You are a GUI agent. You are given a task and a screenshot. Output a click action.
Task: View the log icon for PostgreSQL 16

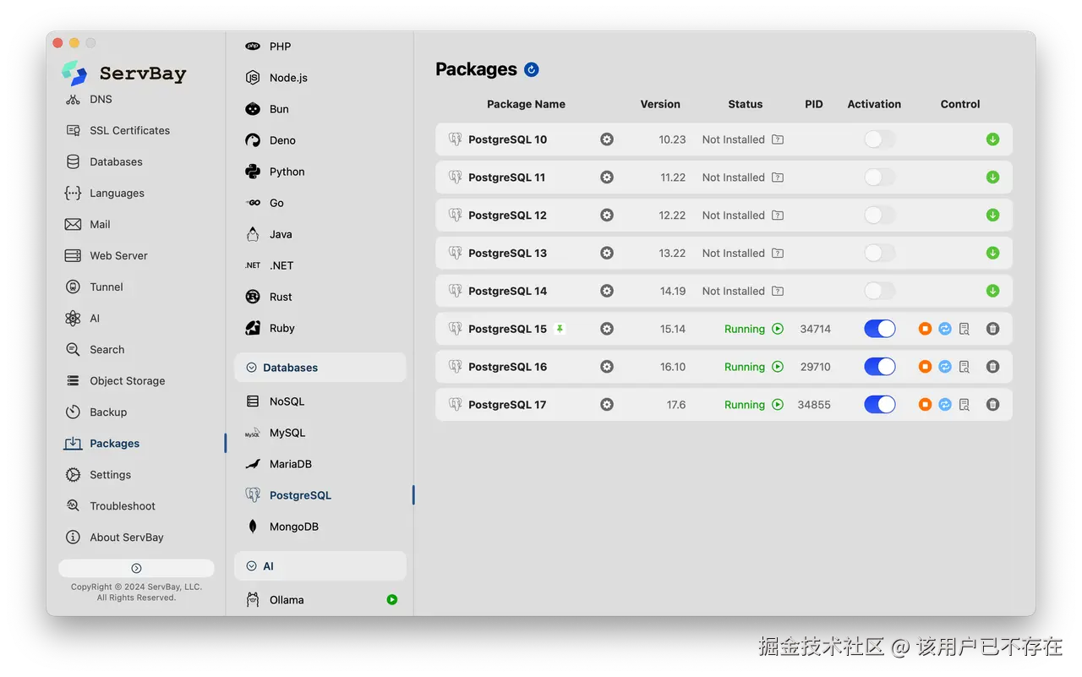tap(965, 367)
